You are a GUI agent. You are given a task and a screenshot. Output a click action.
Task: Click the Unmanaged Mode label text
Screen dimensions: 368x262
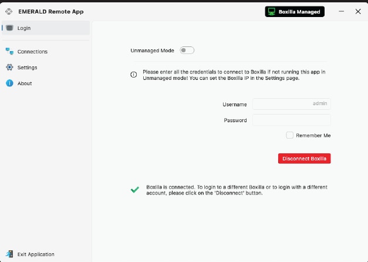(153, 51)
